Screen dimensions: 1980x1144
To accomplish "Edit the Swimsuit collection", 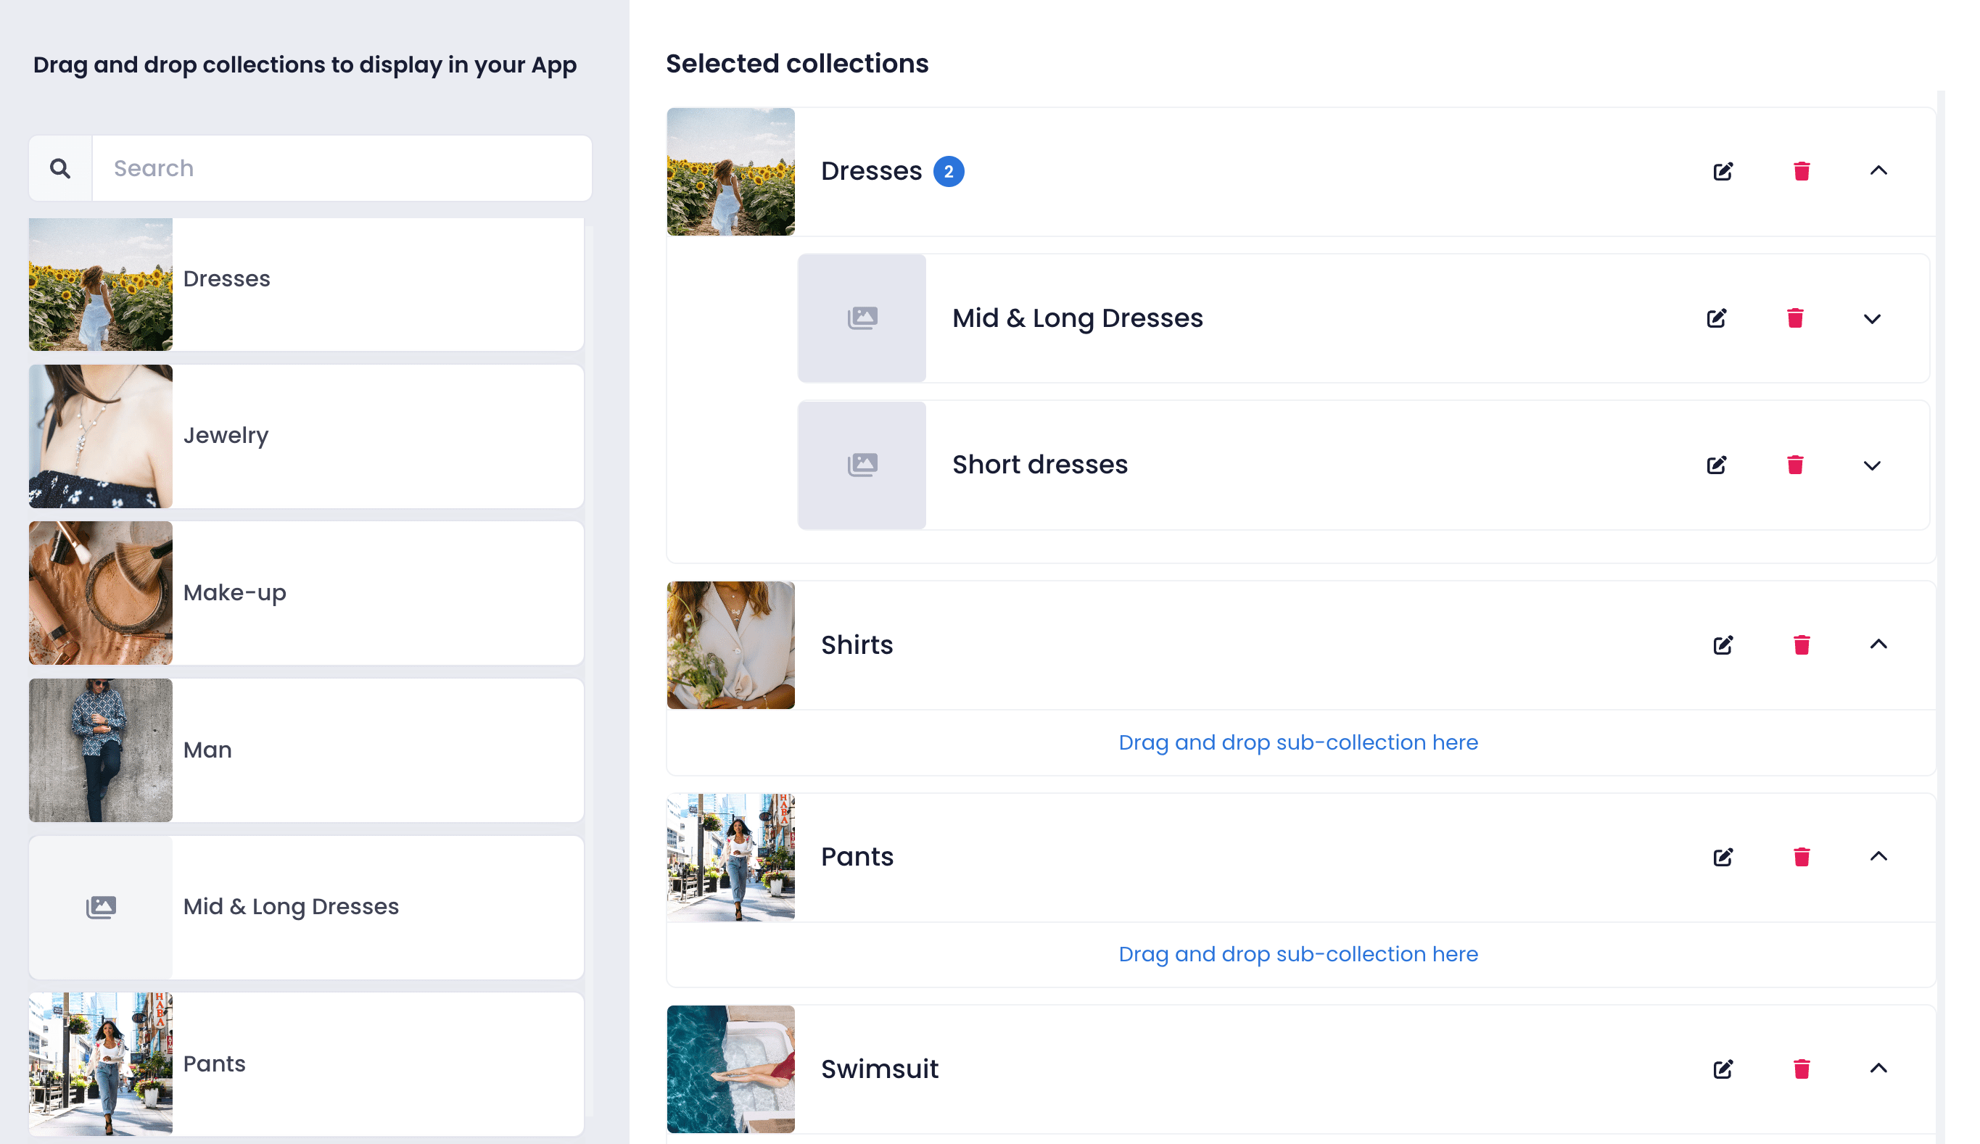I will tap(1723, 1069).
